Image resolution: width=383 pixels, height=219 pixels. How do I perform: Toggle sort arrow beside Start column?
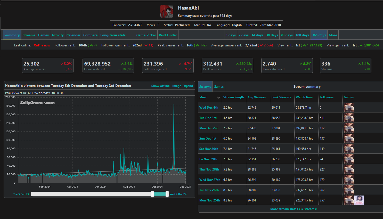pos(219,98)
